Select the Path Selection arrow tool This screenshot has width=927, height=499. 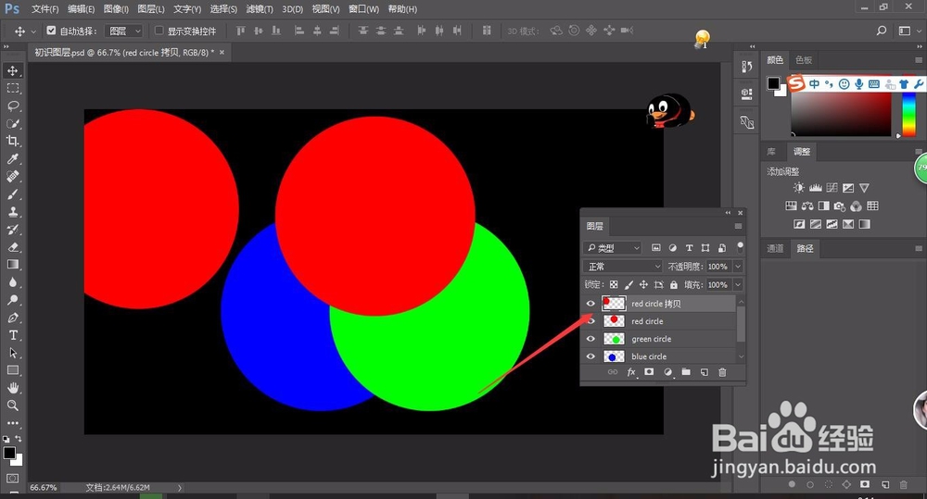point(12,353)
